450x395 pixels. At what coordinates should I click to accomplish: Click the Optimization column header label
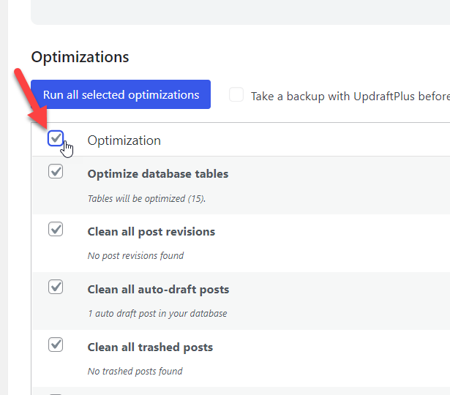point(124,140)
